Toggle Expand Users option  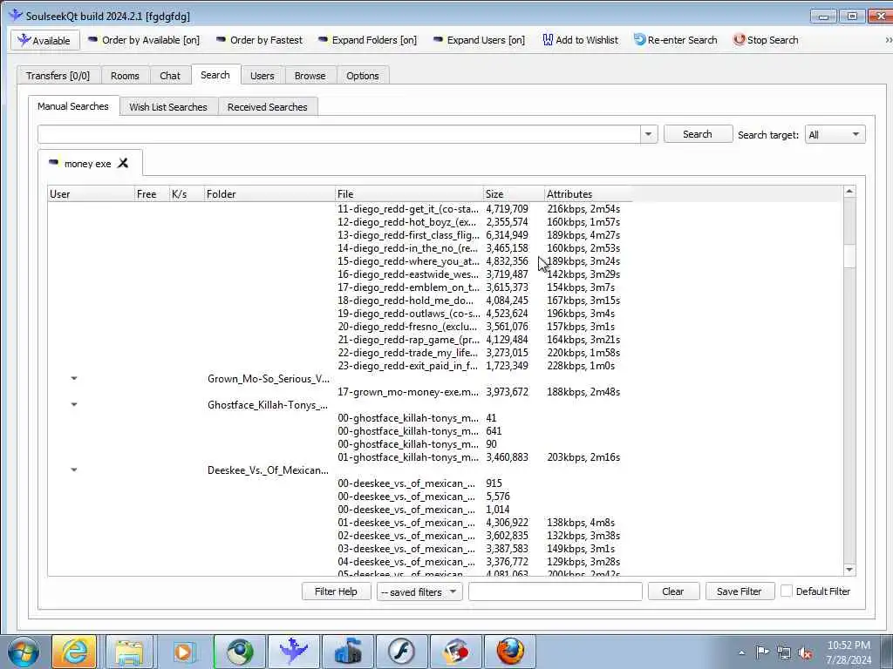coord(479,40)
